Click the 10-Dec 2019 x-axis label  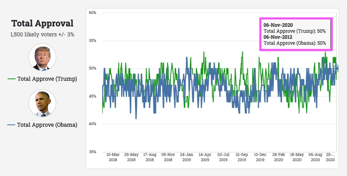pos(260,157)
